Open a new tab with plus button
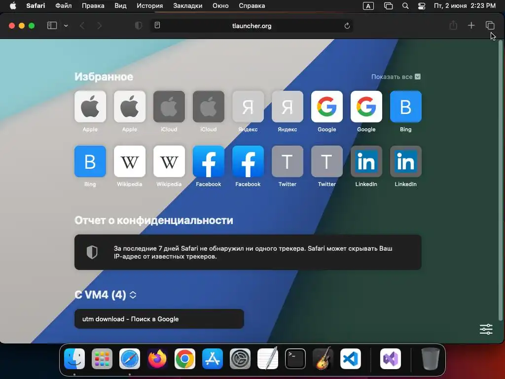This screenshot has height=379, width=505. 471,25
